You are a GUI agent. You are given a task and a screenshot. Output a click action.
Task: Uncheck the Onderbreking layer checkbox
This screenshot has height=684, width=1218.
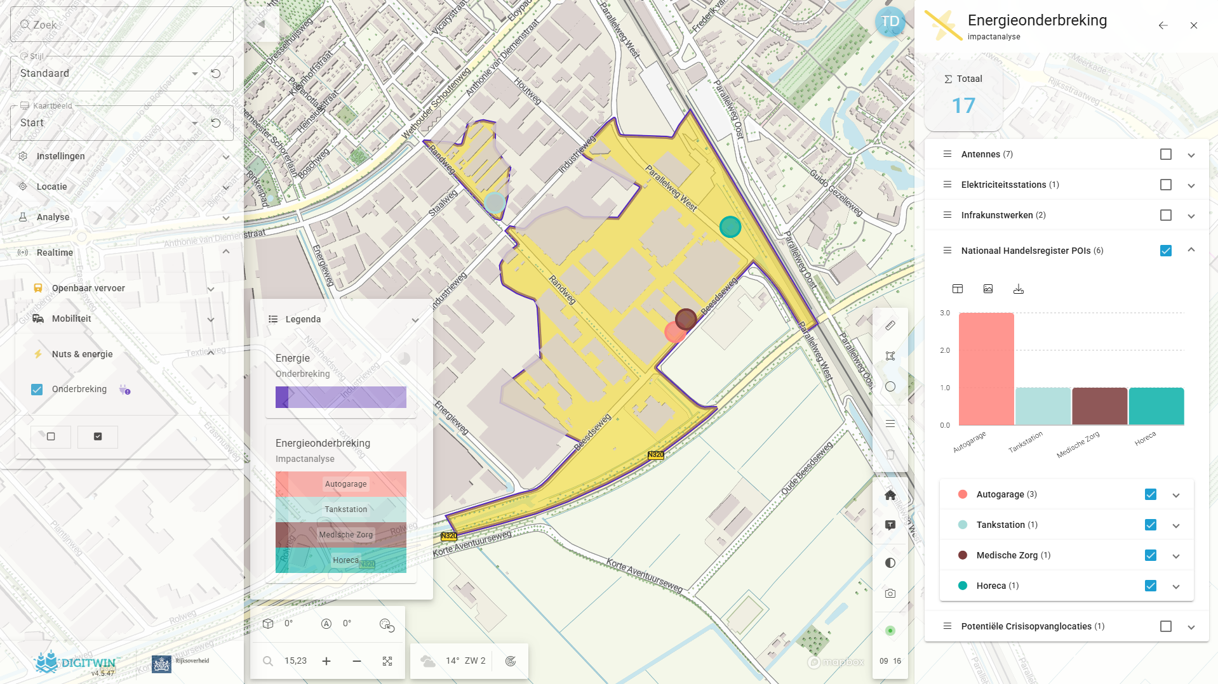[x=37, y=390]
